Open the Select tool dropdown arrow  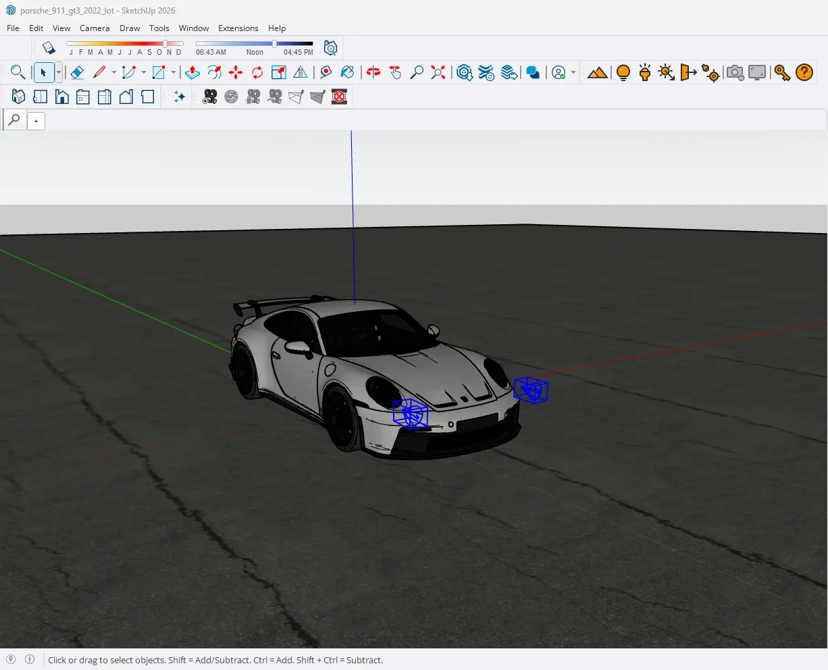tap(59, 72)
